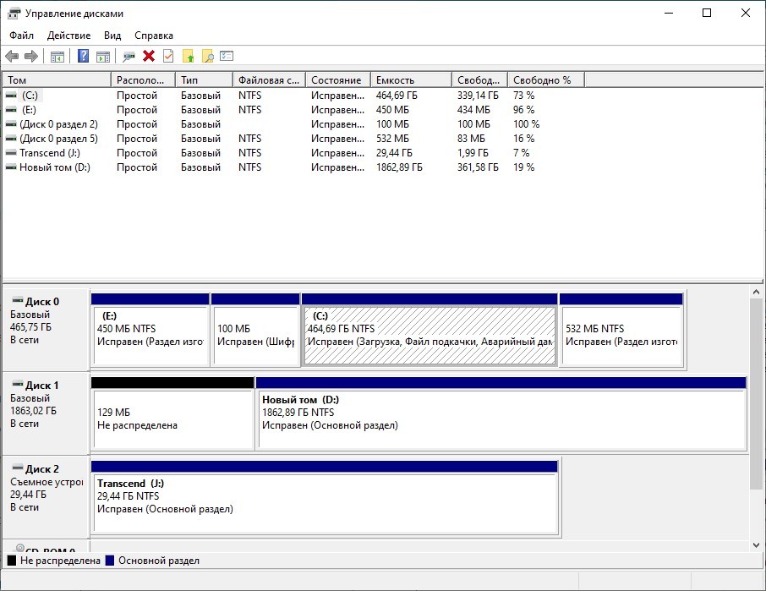Toggle the console tree toolbar icon

(x=57, y=56)
